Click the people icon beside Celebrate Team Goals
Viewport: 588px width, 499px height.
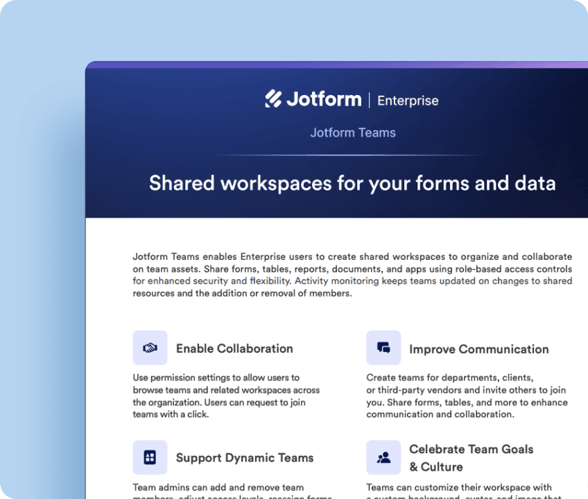(x=383, y=457)
